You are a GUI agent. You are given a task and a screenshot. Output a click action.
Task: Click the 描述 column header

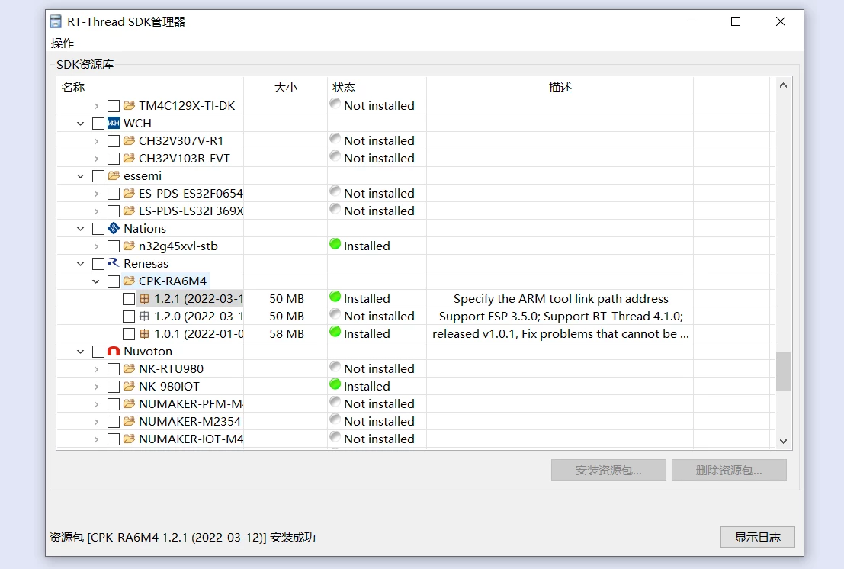(560, 87)
